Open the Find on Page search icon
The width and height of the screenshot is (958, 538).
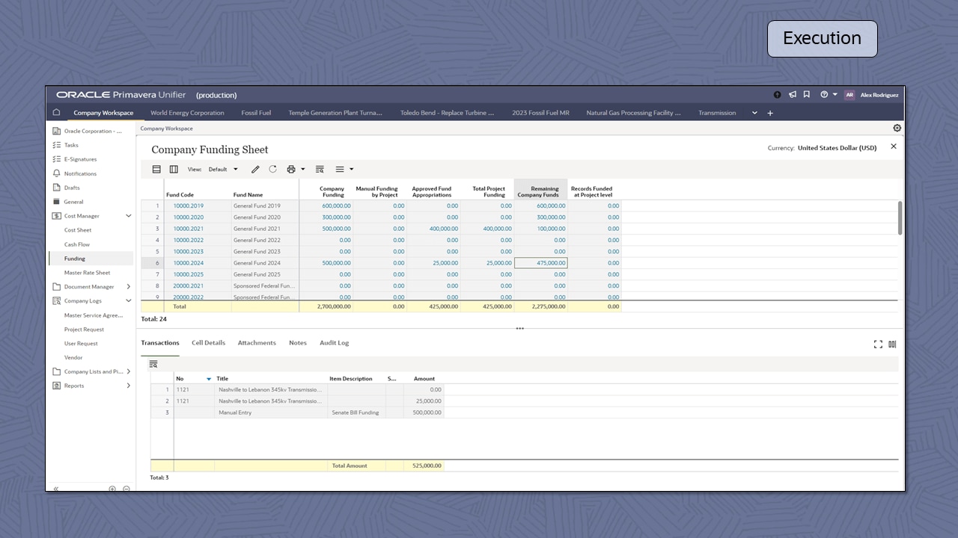pos(320,169)
